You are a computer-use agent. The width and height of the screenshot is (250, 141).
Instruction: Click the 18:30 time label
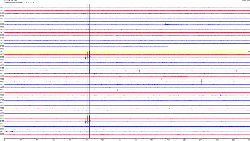click(2, 108)
